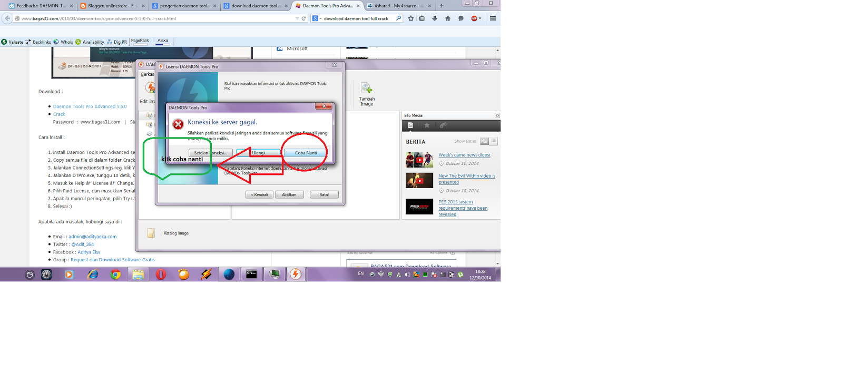Open the PES 2015 news thumbnail
The width and height of the screenshot is (843, 382).
click(419, 207)
